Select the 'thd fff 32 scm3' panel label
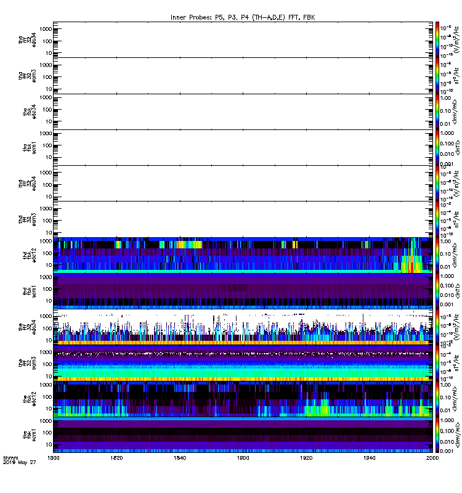462x493 pixels. tap(27, 219)
